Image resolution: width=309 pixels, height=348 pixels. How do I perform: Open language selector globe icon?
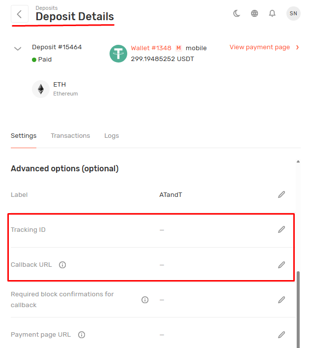(x=254, y=13)
